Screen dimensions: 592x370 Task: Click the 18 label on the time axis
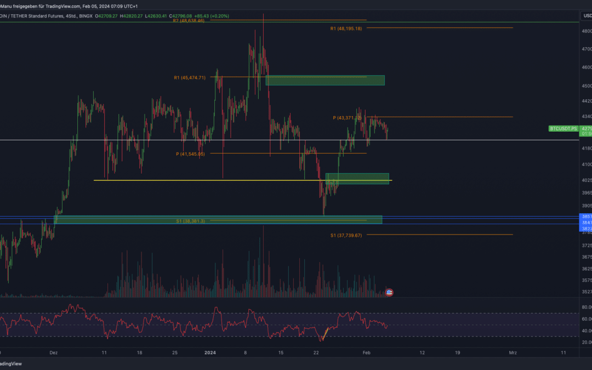click(x=139, y=352)
